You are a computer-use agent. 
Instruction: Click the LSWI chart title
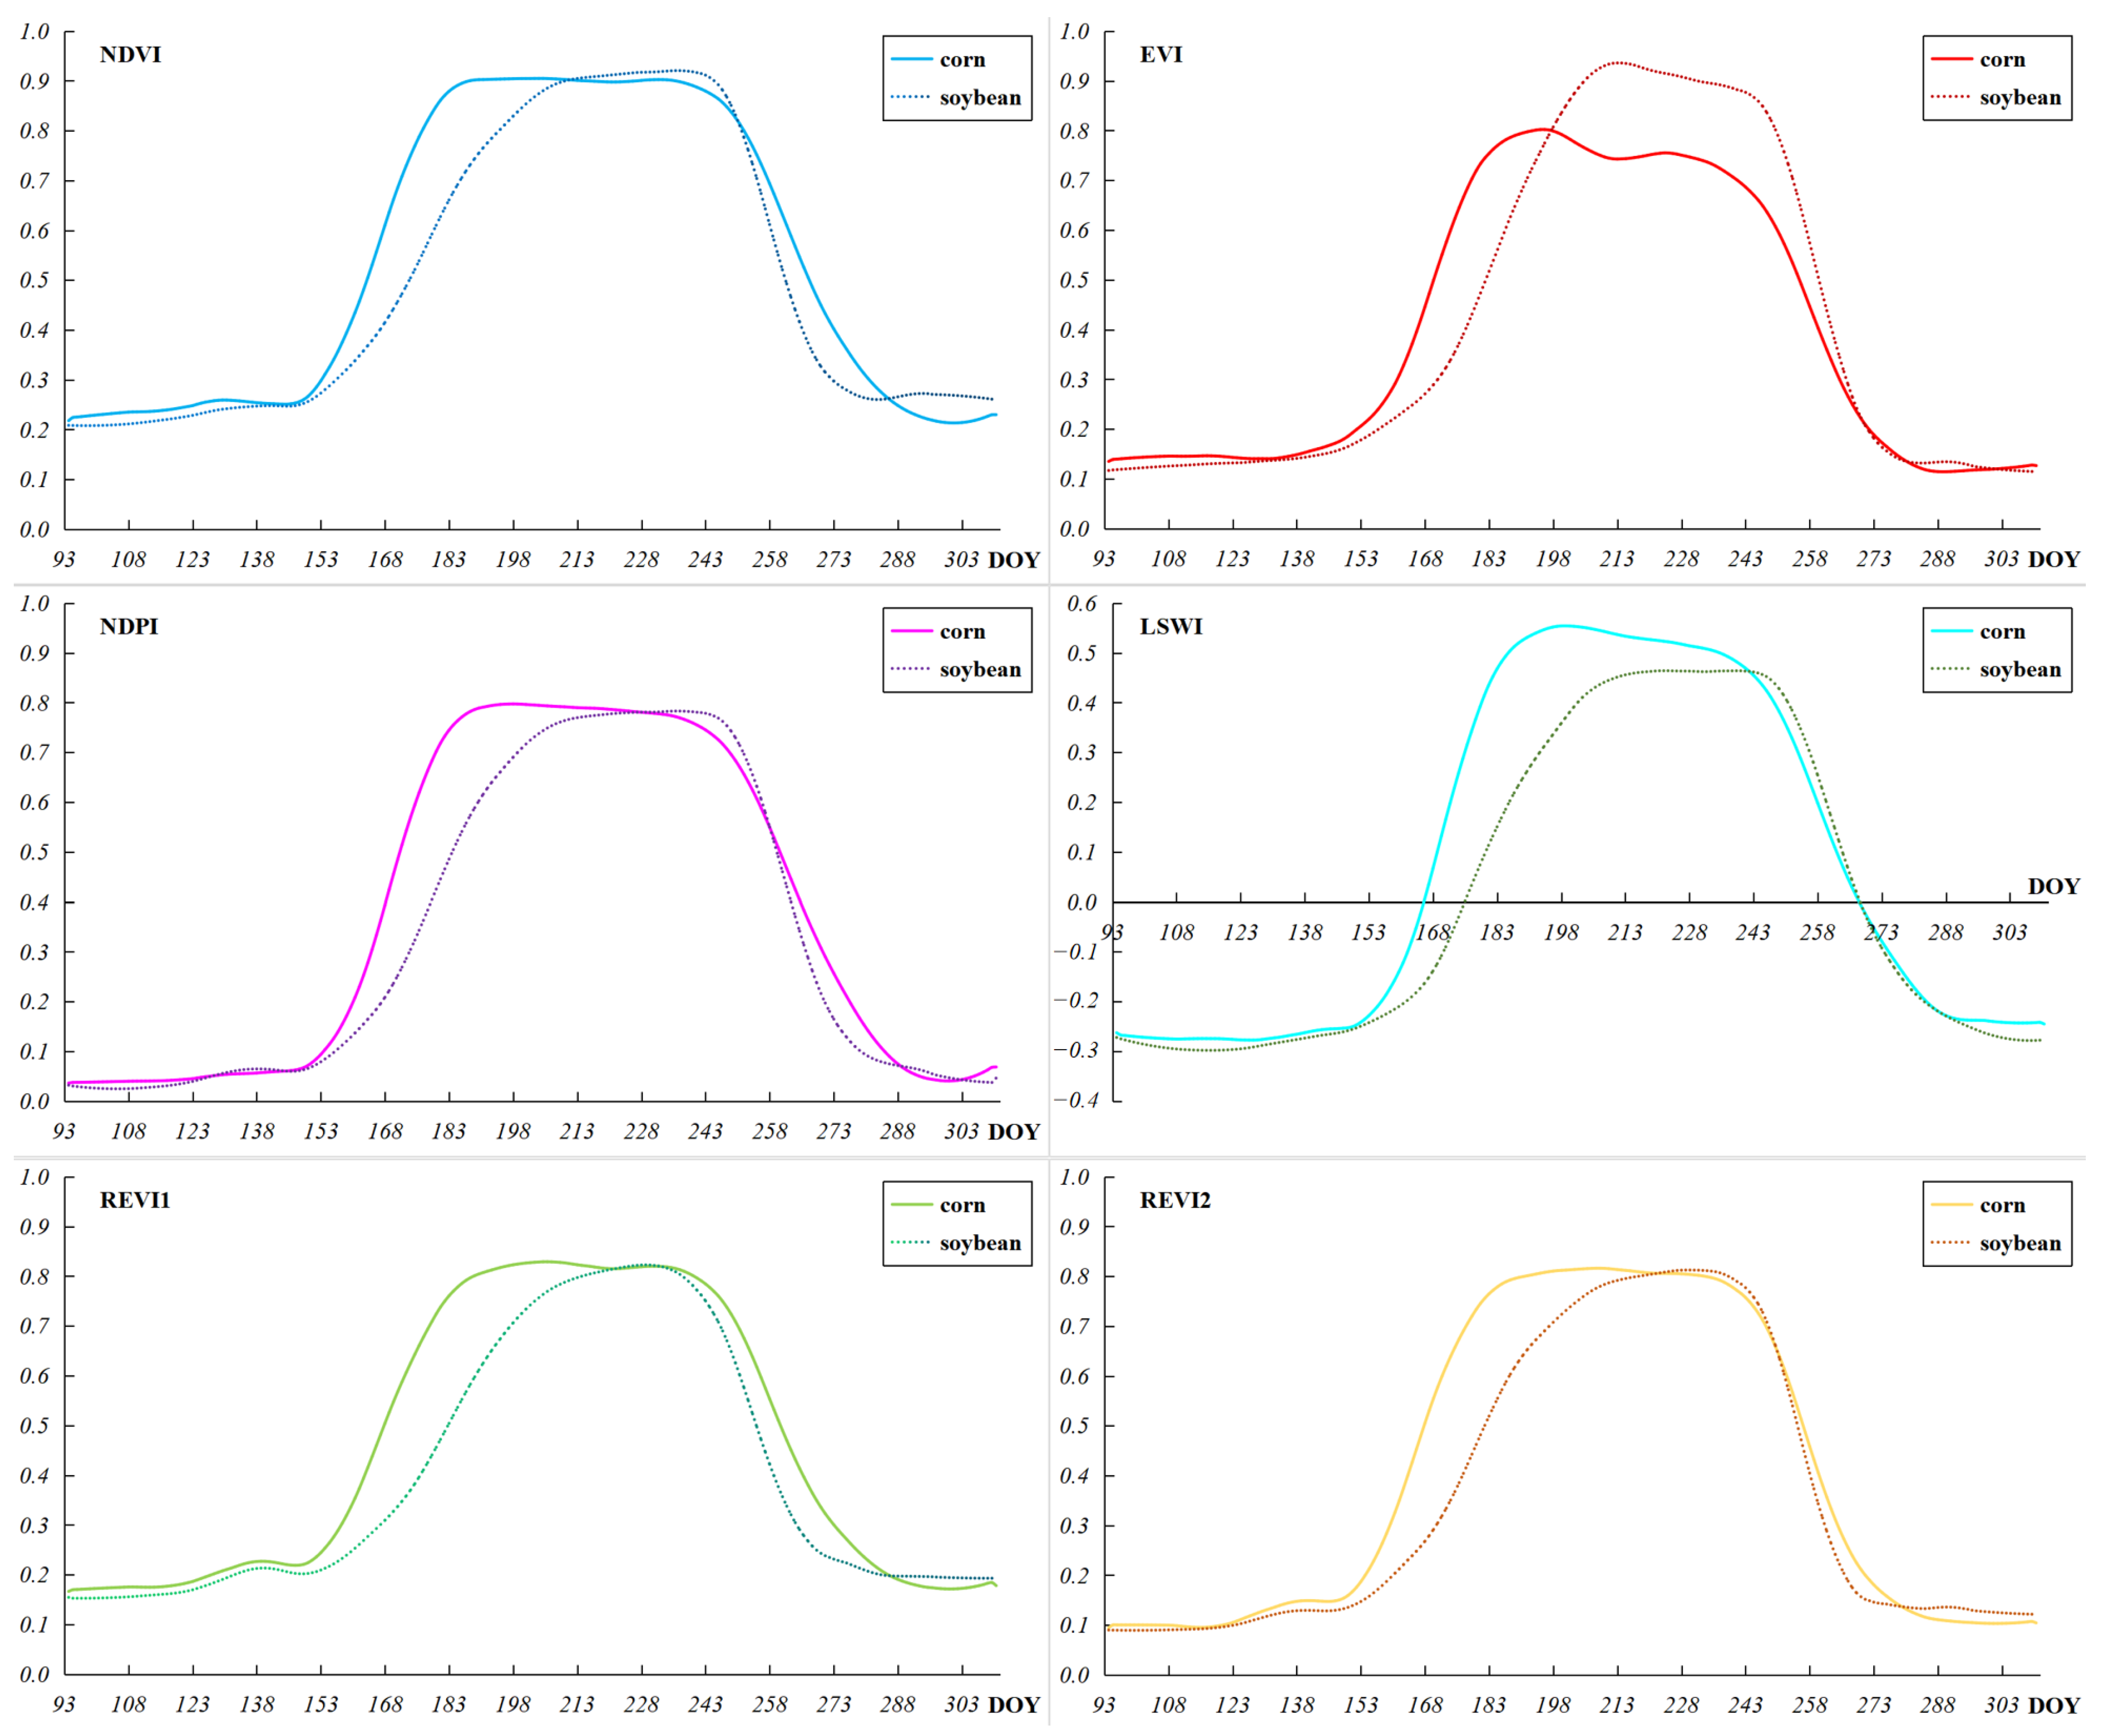pyautogui.click(x=1170, y=627)
